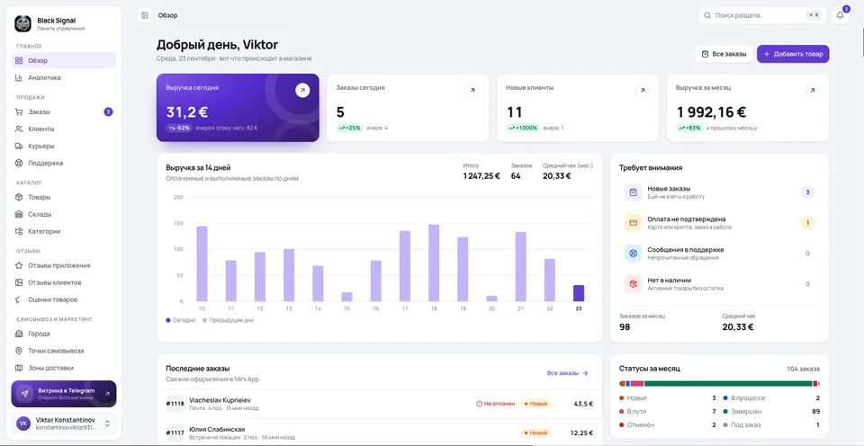Click the Нет в наличии attention row
The height and width of the screenshot is (446, 864).
(x=719, y=283)
